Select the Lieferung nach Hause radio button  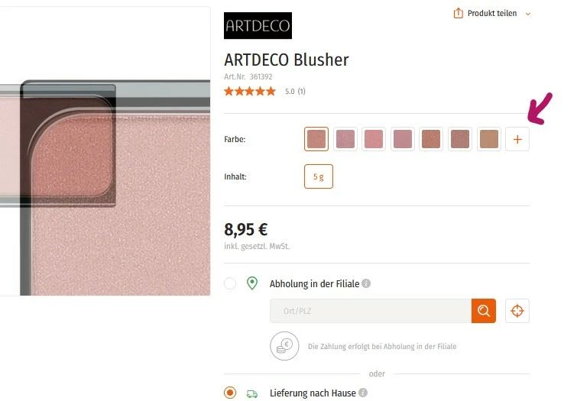pos(230,393)
